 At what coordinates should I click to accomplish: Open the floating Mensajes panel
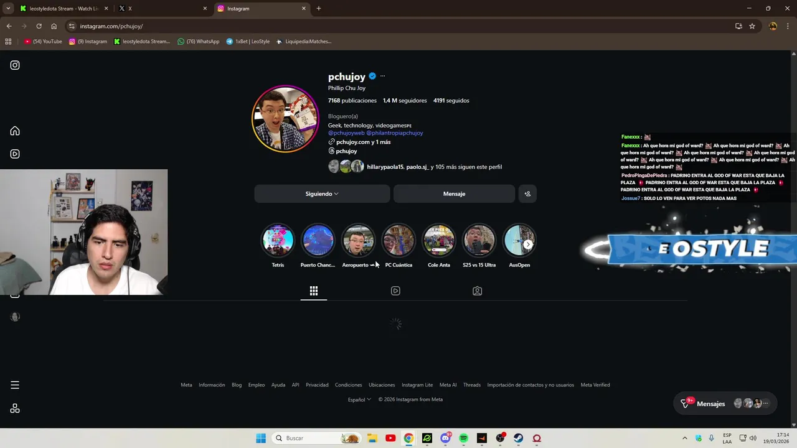click(725, 403)
